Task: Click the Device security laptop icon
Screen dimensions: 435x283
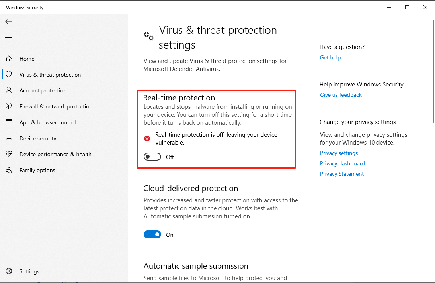Action: 9,138
